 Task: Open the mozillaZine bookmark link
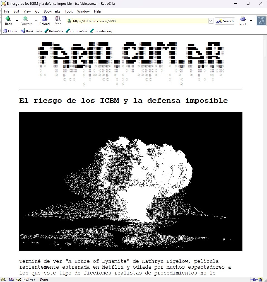pyautogui.click(x=76, y=31)
